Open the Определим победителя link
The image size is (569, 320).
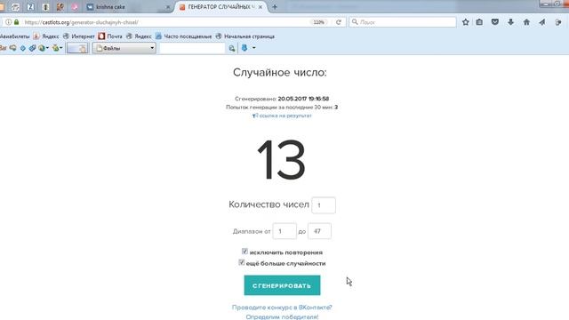(282, 316)
